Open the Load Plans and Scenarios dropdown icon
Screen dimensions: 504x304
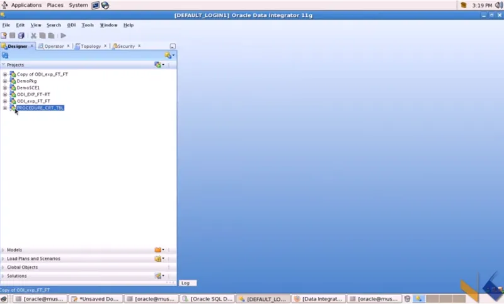pyautogui.click(x=159, y=259)
